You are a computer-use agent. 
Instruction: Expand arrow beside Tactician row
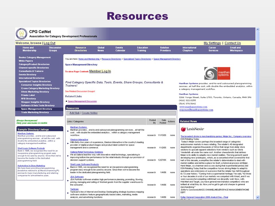pos(68,193)
